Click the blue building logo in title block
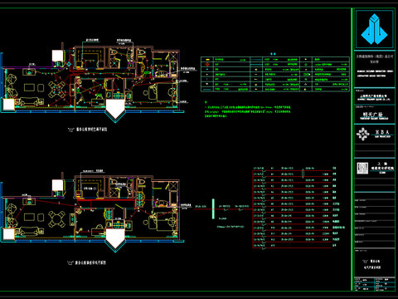The image size is (398, 299). (x=374, y=29)
